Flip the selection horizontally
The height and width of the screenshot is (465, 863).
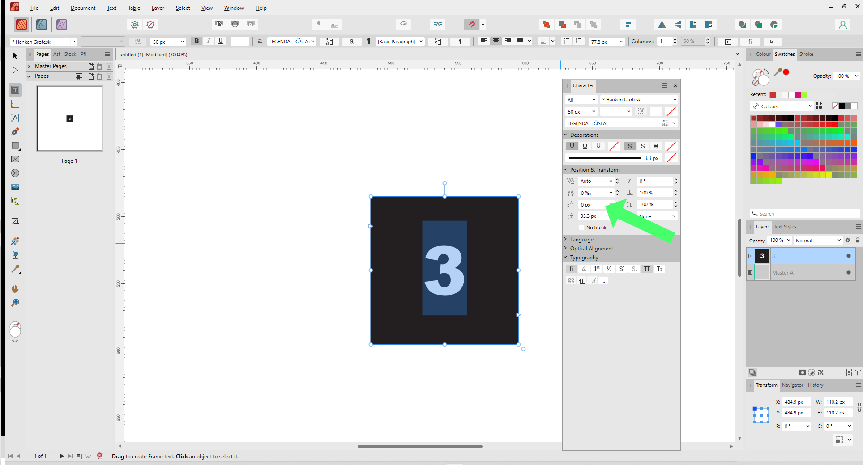click(662, 25)
